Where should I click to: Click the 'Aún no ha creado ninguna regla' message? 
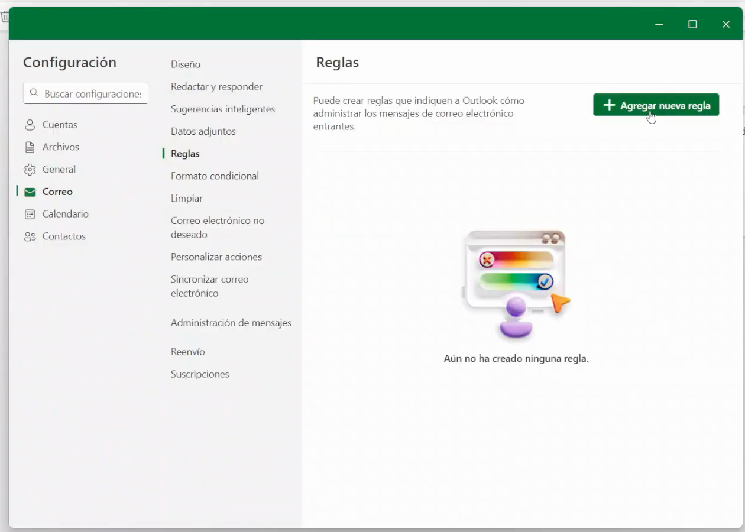tap(516, 359)
